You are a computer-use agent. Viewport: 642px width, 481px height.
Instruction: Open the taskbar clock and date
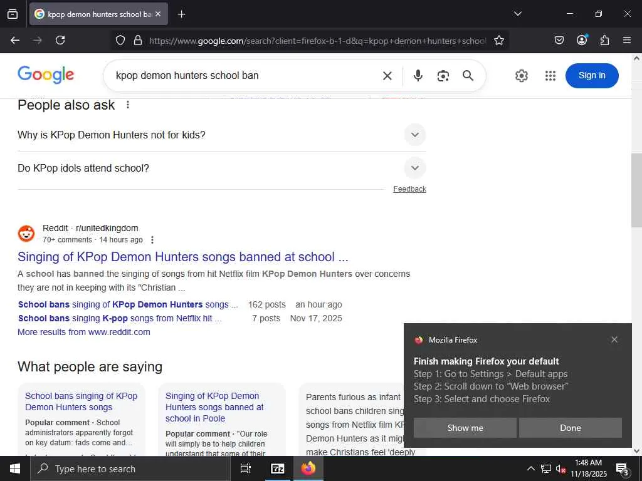pos(588,468)
